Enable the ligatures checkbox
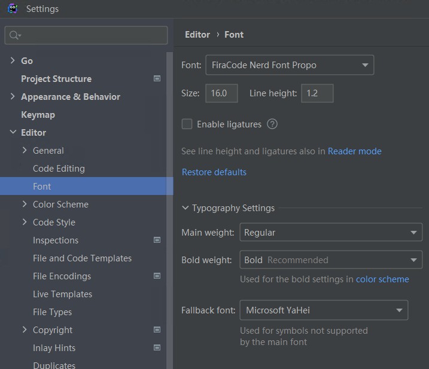The height and width of the screenshot is (369, 429). 187,124
